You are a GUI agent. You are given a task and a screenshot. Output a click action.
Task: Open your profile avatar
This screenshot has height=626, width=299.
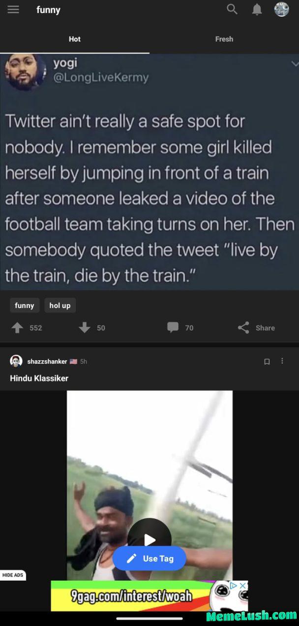[x=281, y=9]
